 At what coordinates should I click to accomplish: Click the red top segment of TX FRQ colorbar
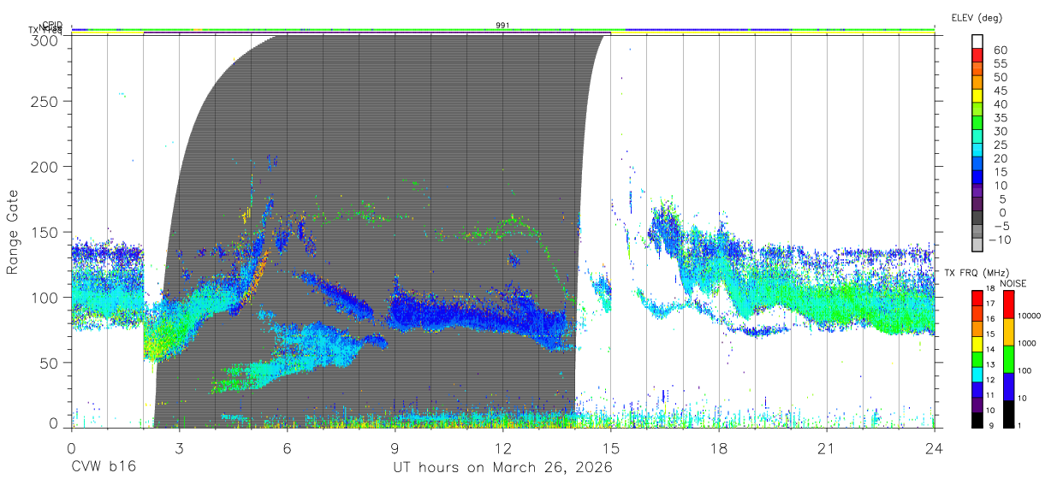click(x=977, y=299)
